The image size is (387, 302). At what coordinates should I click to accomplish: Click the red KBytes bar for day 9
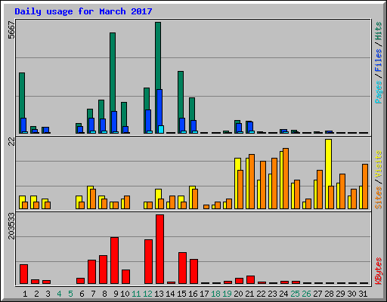tap(114, 260)
